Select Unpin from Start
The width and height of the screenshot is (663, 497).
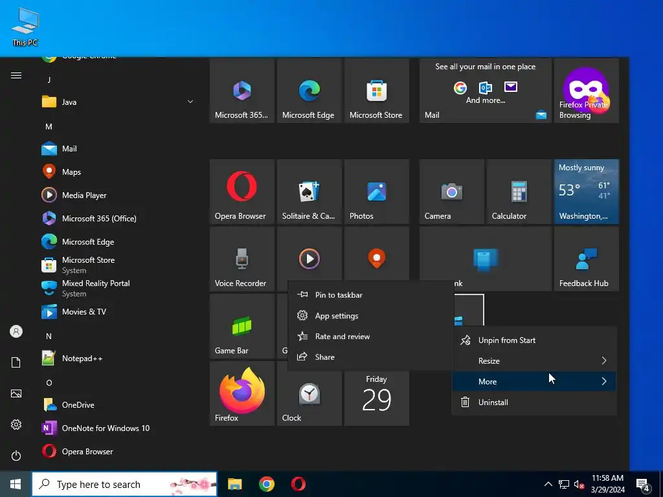point(534,340)
